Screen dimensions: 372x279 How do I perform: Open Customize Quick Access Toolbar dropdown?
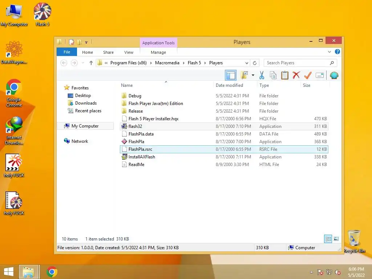(86, 42)
